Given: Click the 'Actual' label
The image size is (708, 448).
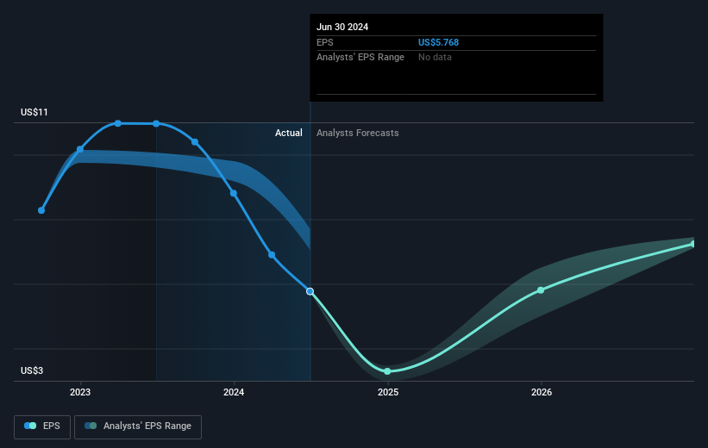Looking at the screenshot, I should pos(289,133).
